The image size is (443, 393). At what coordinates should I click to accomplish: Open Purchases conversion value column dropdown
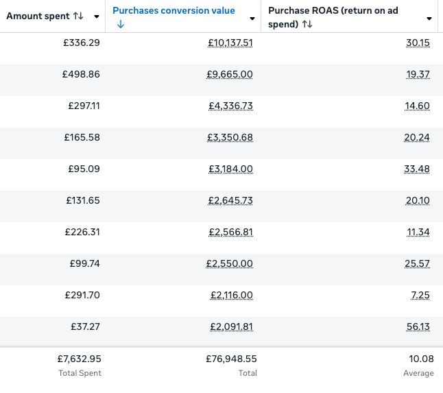point(252,19)
